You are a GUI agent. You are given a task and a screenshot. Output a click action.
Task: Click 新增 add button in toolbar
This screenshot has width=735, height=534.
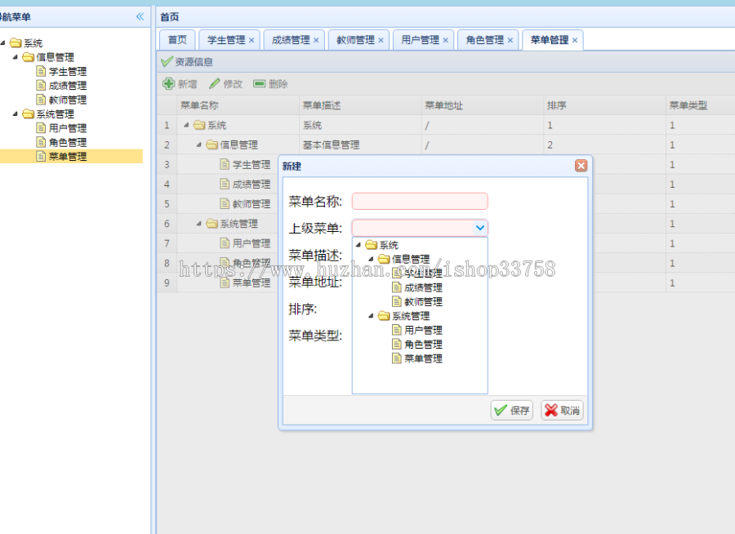pyautogui.click(x=180, y=84)
